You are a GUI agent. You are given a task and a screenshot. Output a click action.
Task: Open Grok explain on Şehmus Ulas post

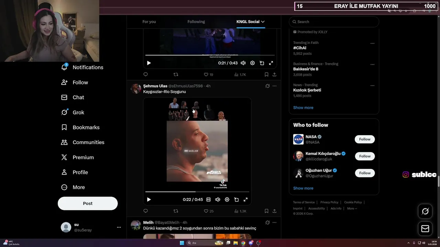pos(267,86)
